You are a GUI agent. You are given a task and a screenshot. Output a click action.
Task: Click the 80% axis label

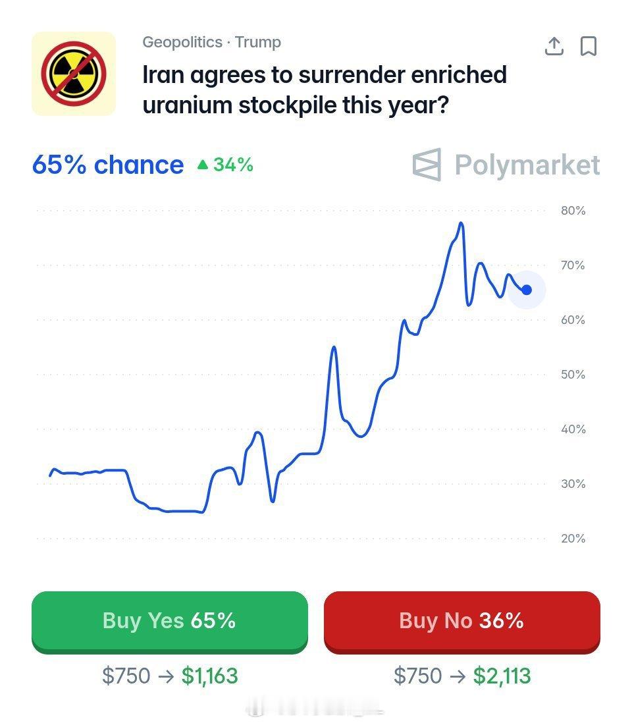click(573, 211)
